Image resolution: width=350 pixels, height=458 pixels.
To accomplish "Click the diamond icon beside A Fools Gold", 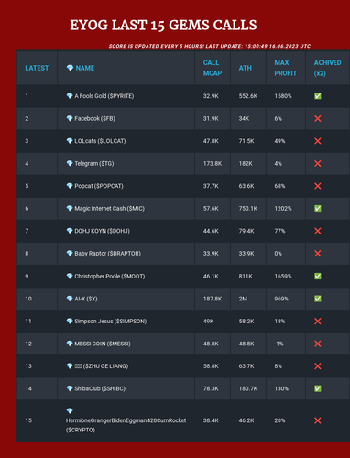I will coord(70,96).
